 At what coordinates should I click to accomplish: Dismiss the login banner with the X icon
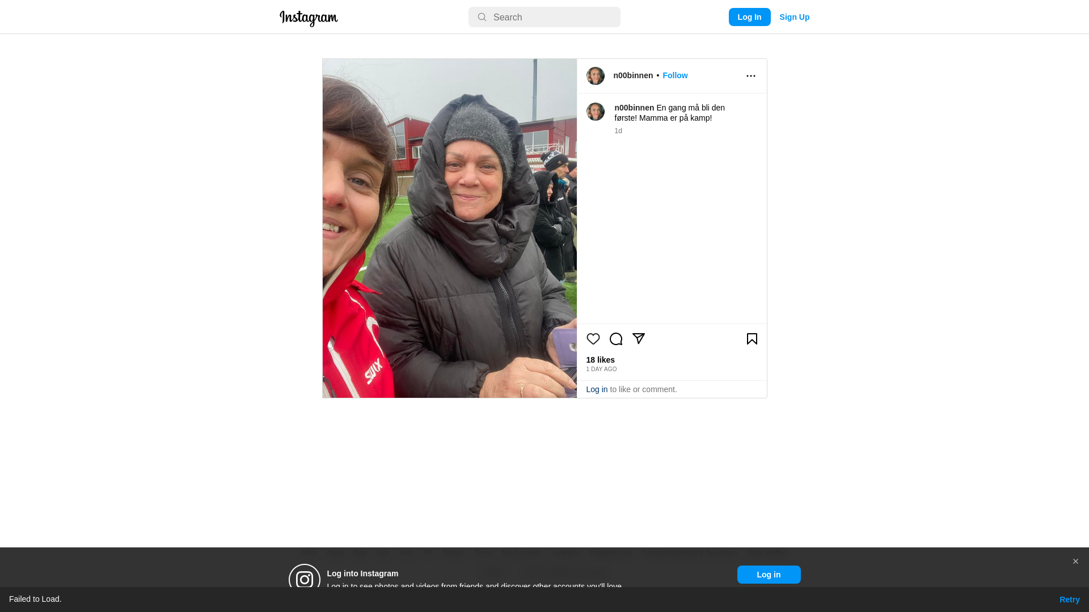point(1075,562)
